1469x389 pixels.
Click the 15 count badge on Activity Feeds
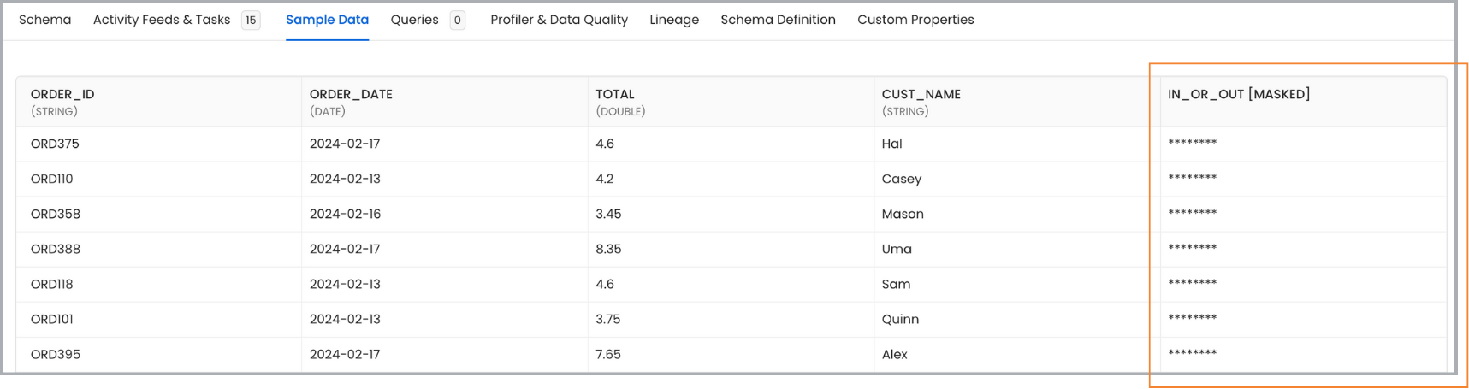click(x=251, y=21)
